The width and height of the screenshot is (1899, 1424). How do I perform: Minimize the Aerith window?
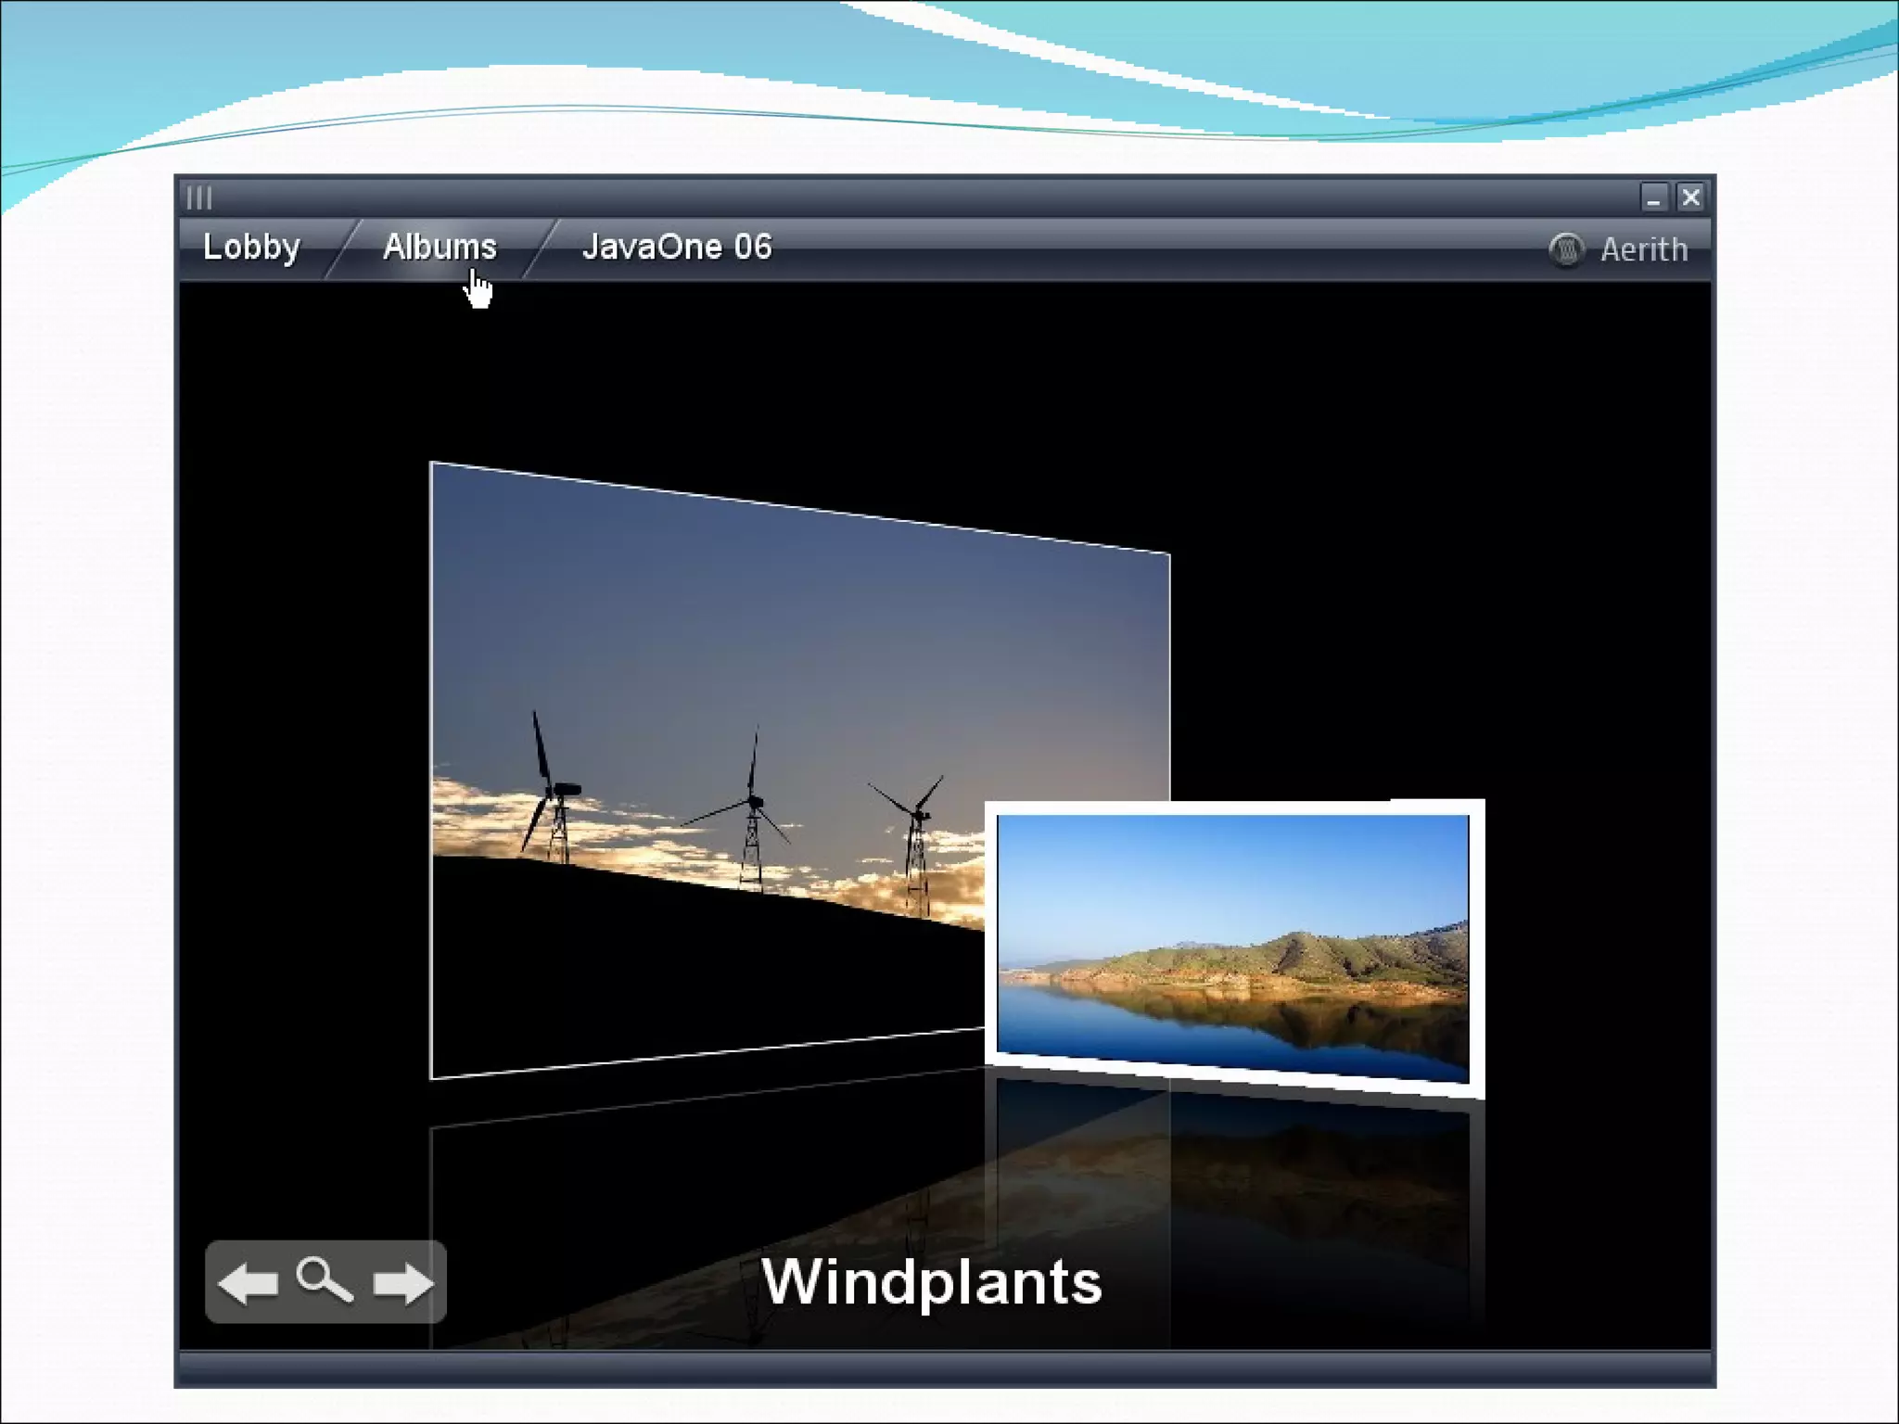point(1653,197)
